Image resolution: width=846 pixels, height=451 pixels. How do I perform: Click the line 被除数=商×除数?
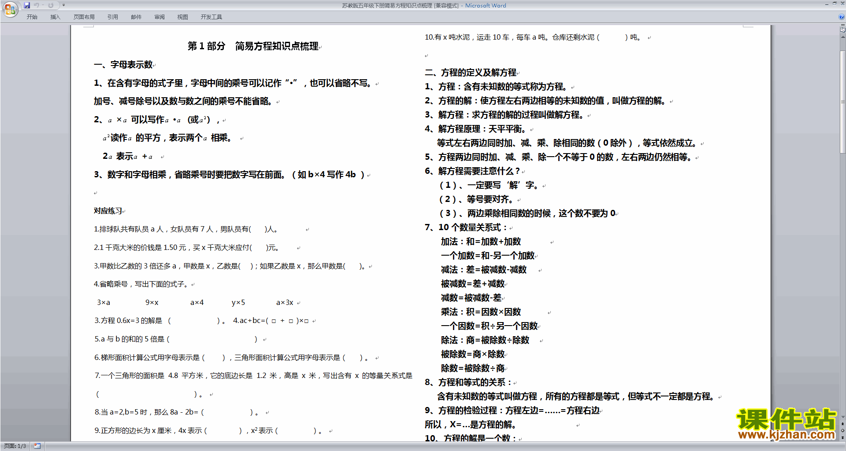(x=473, y=354)
